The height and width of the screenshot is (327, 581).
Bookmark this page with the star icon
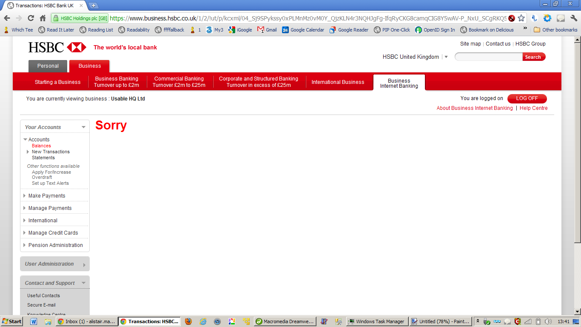click(521, 18)
